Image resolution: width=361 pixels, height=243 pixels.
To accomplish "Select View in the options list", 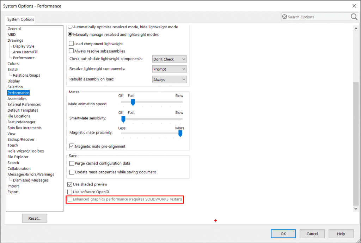I will click(x=11, y=134).
